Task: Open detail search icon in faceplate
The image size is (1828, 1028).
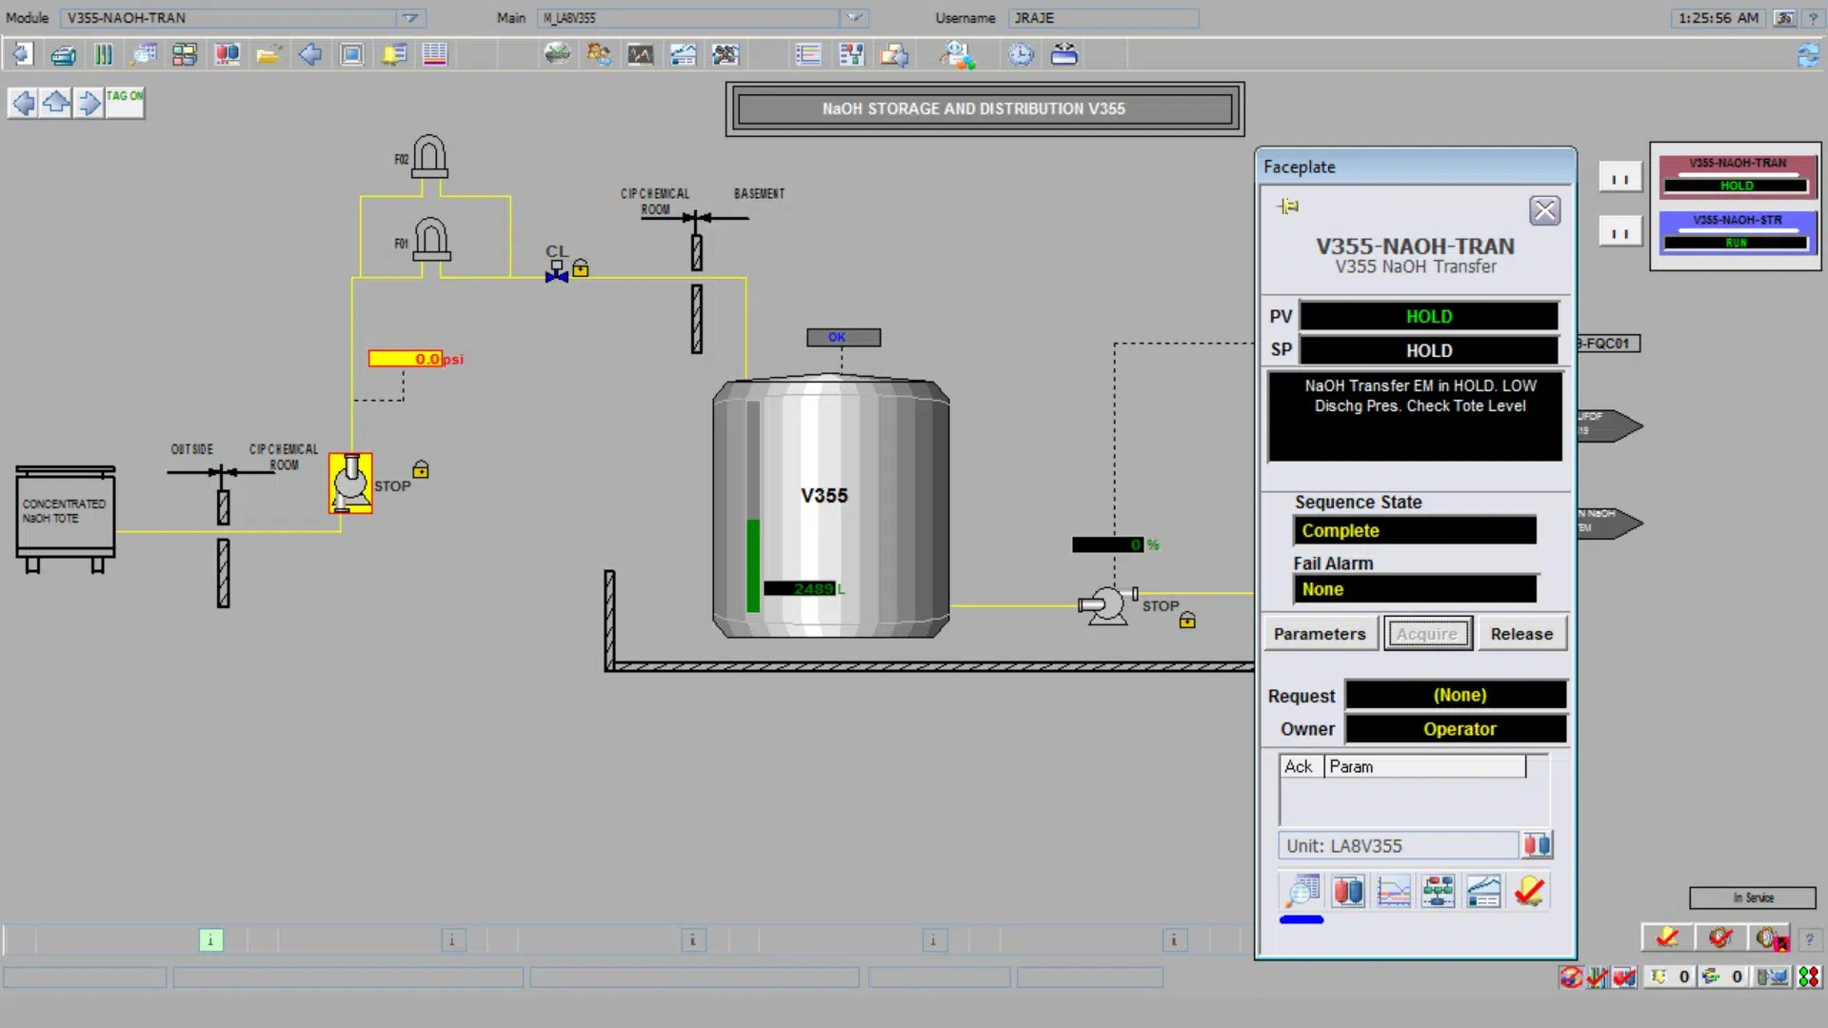Action: 1302,892
